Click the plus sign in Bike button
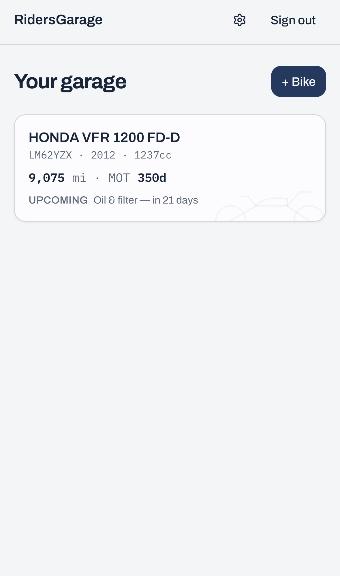 click(x=285, y=83)
